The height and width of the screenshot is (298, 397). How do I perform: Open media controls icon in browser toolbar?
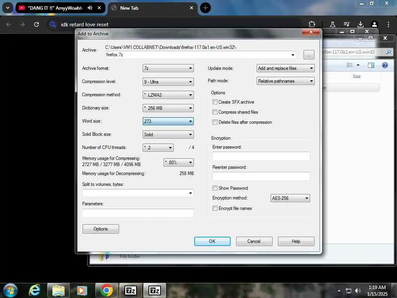click(347, 24)
